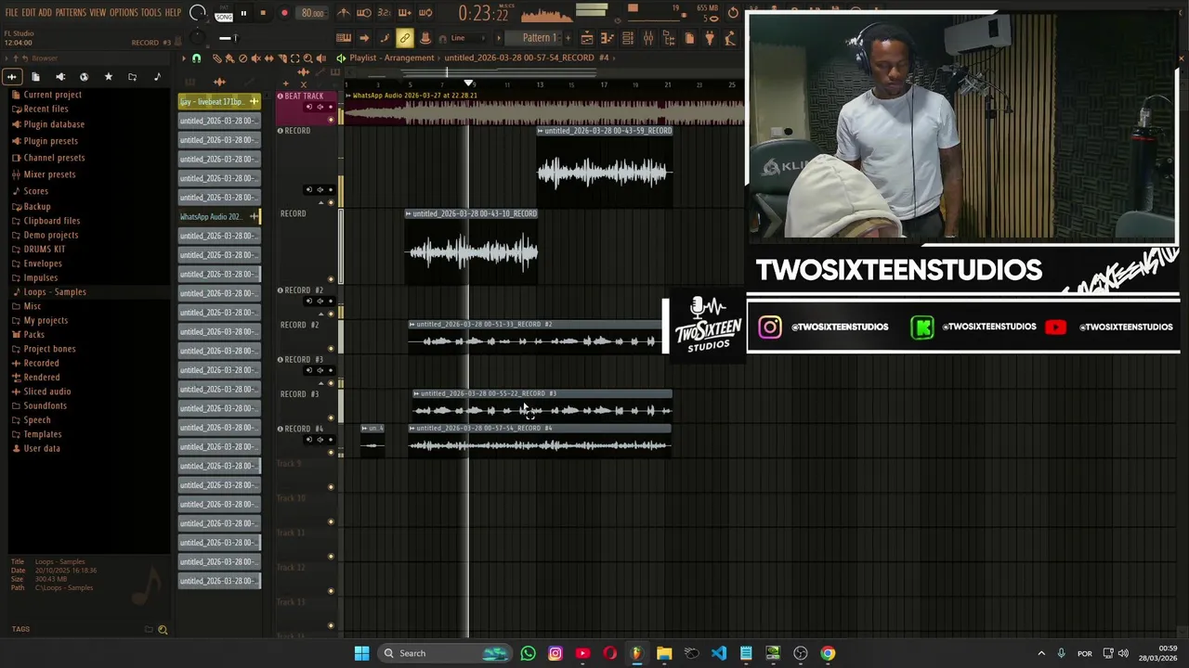This screenshot has height=668, width=1189.
Task: Open the channel rack icon
Action: pos(628,38)
